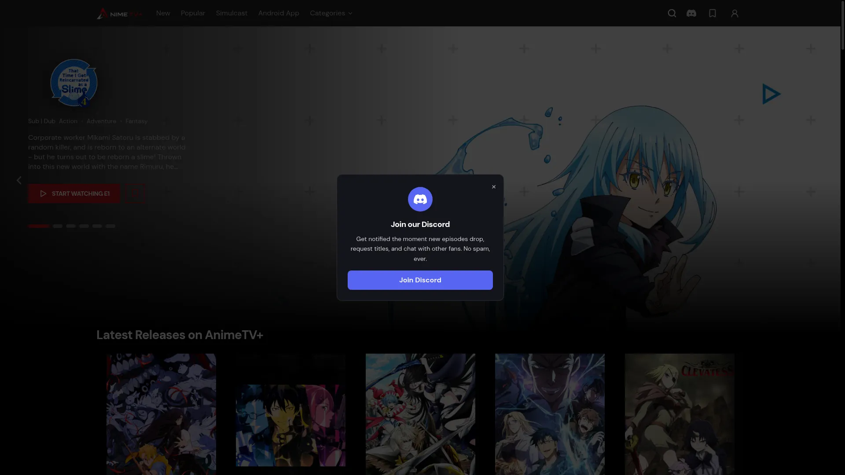Image resolution: width=845 pixels, height=475 pixels.
Task: Click the Sub | Dub label
Action: pos(42,121)
